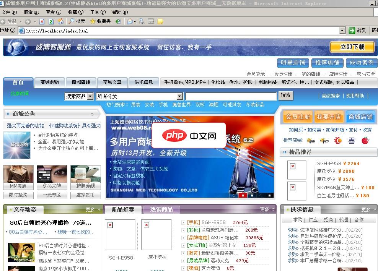Viewport: 378px width, 271px height.
Task: Open 收藏夹 favorites star icon
Action: (92, 22)
